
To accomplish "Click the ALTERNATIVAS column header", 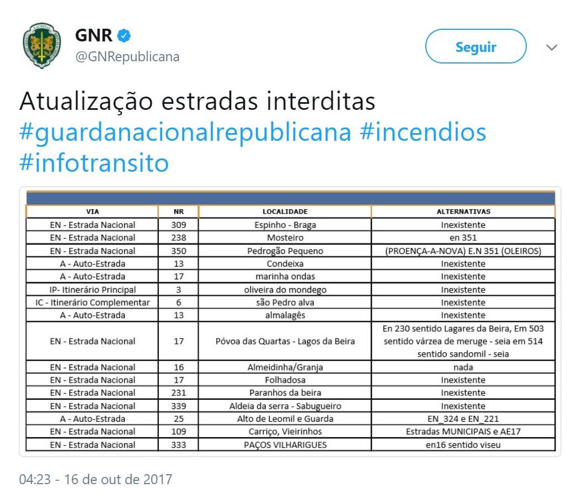I will (463, 211).
